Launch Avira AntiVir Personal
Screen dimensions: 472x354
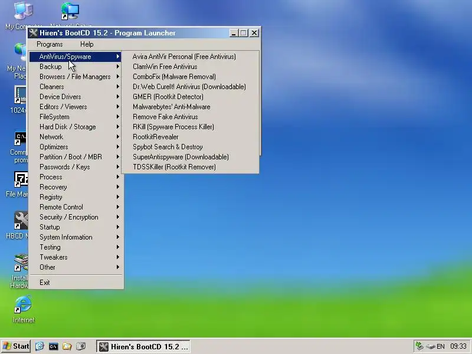[x=190, y=57]
